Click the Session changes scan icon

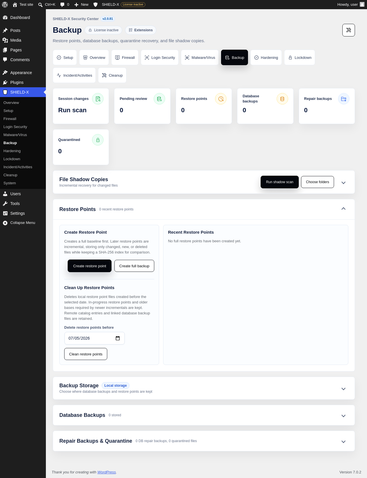[98, 99]
